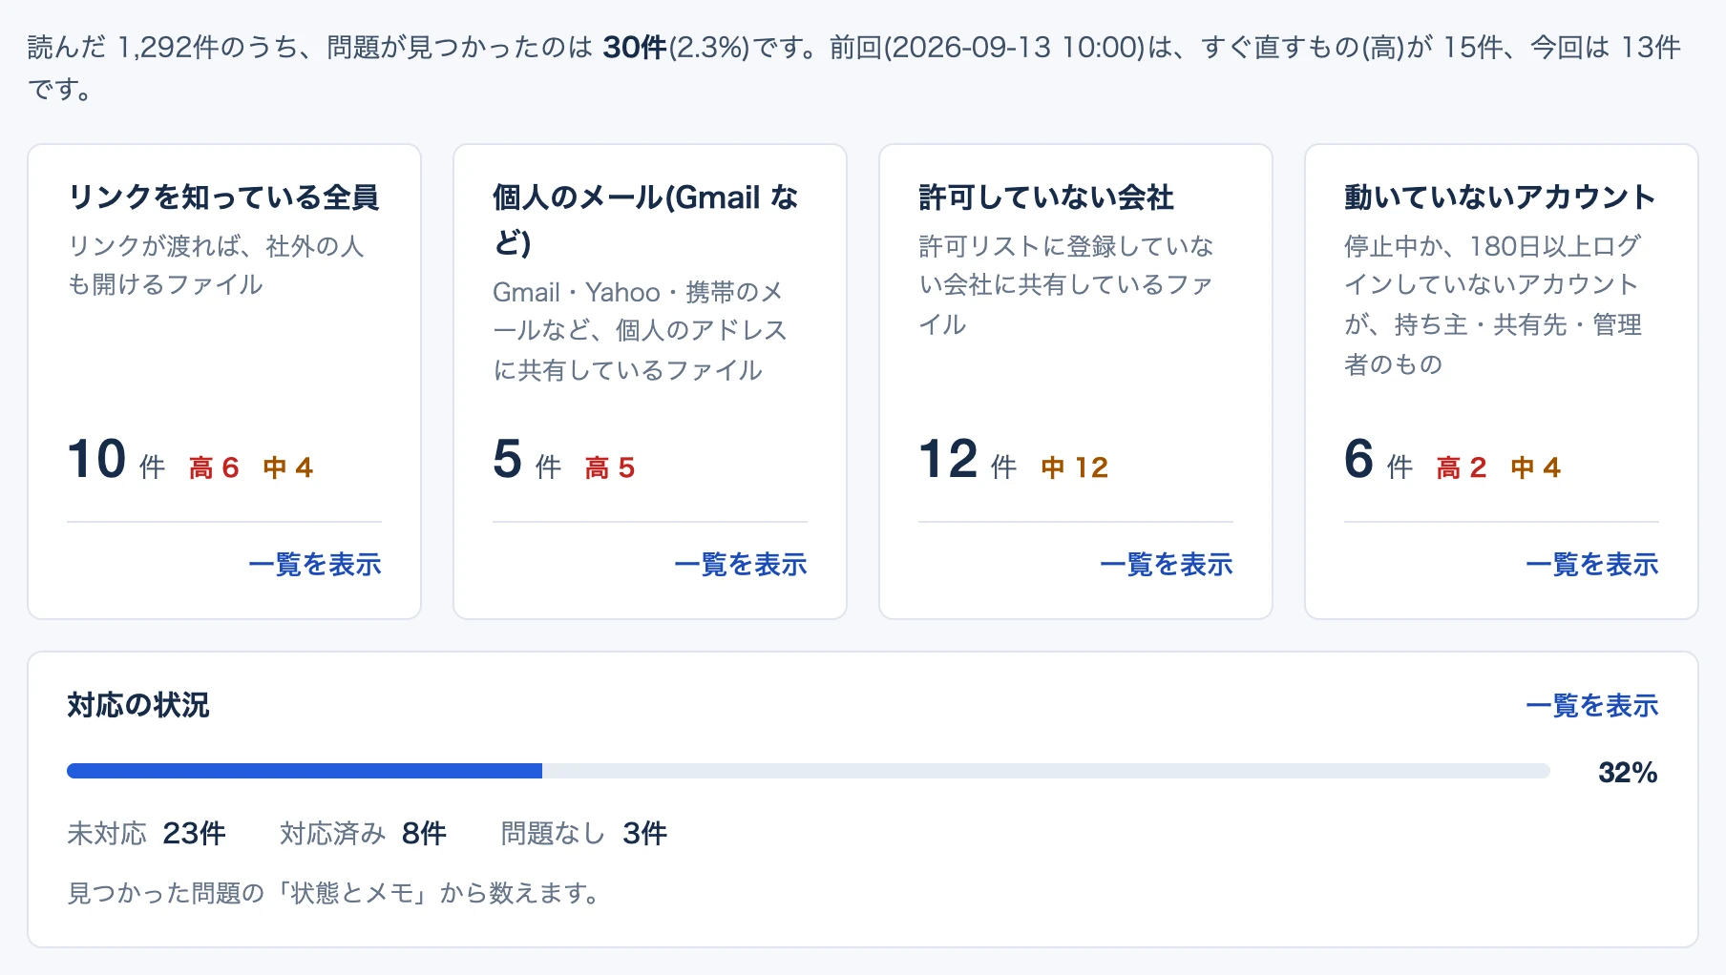Open 一覧を表示 in 動いていないアカウント card
Viewport: 1726px width, 975px height.
(1591, 564)
